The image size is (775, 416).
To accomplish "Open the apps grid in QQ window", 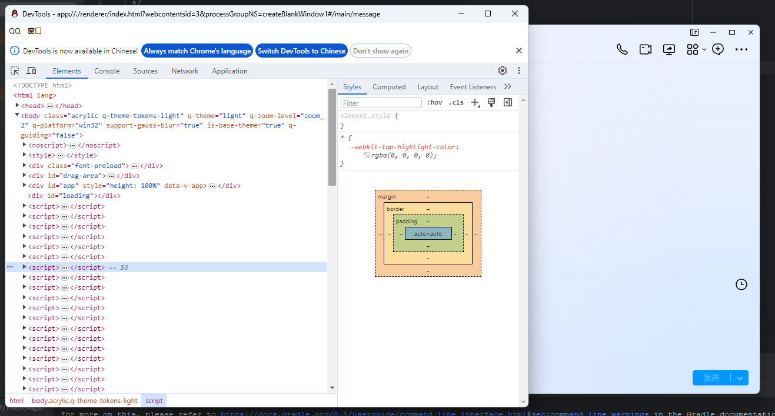I will [x=693, y=49].
